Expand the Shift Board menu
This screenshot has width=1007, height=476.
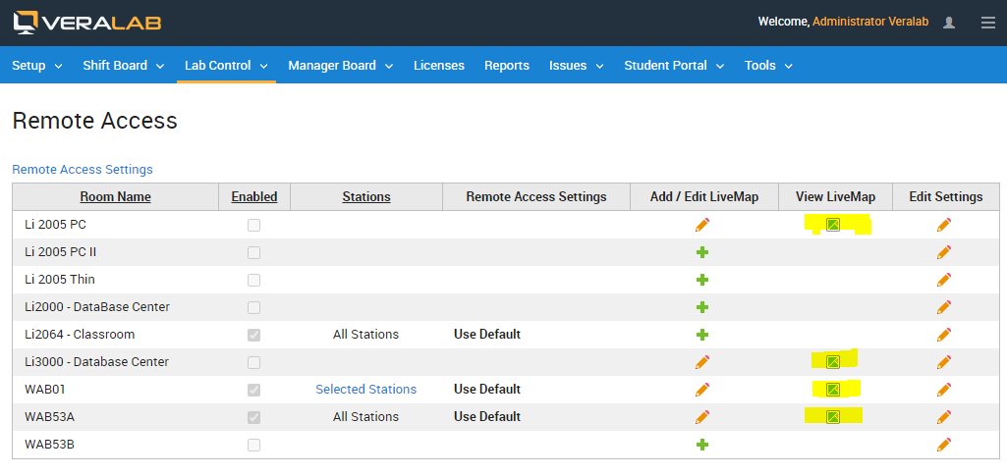tap(124, 66)
